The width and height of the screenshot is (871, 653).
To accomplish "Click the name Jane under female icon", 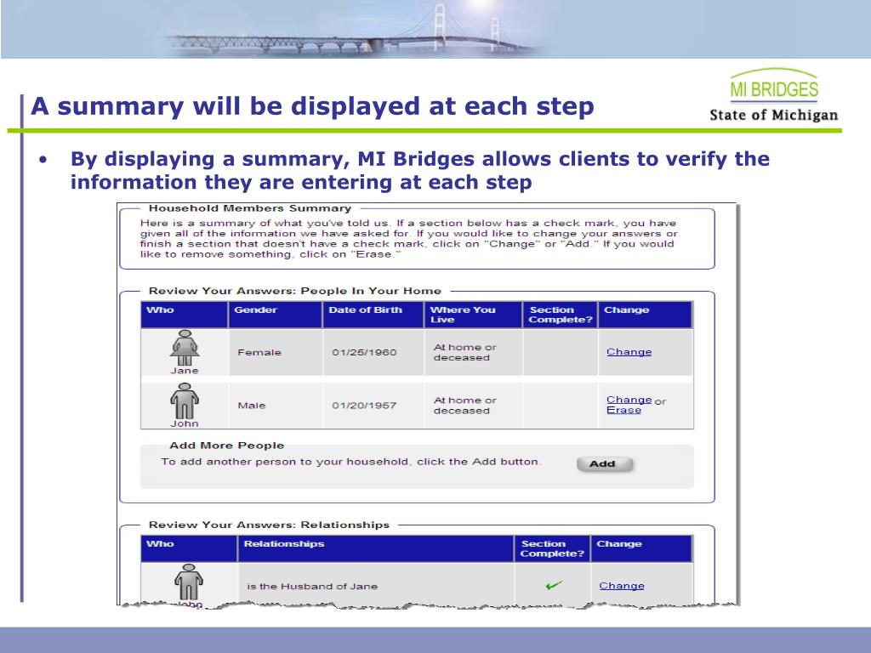I will tap(185, 371).
